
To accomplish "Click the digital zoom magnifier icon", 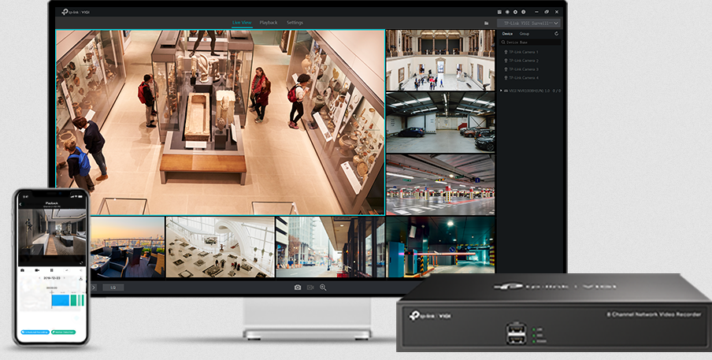I will click(x=323, y=288).
